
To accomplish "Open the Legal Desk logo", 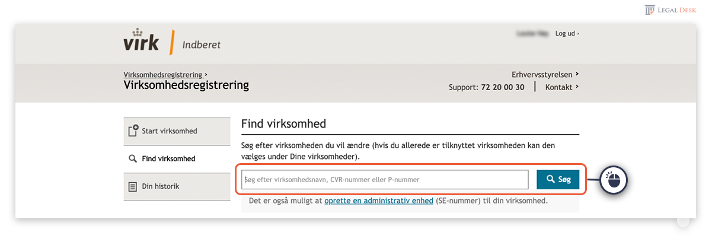I will coord(671,9).
